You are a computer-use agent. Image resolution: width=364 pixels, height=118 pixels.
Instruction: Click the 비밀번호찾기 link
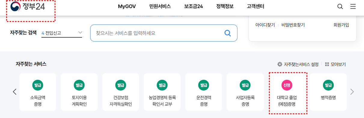pyautogui.click(x=293, y=25)
